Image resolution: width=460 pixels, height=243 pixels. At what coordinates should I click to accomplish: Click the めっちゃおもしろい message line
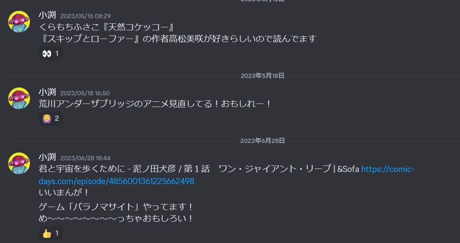pos(116,219)
